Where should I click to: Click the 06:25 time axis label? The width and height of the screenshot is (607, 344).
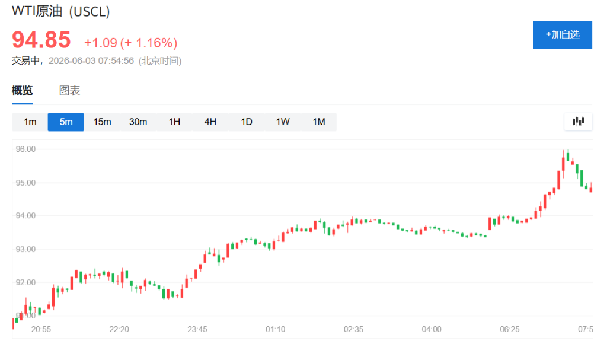(509, 329)
